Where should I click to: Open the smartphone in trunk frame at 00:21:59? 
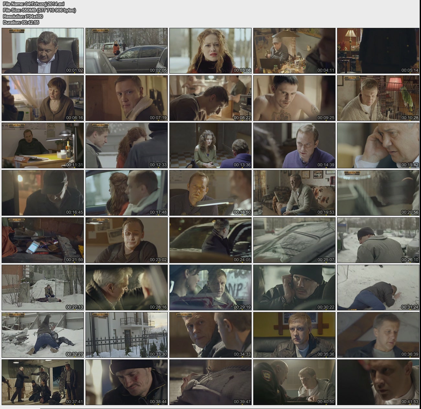(43, 240)
